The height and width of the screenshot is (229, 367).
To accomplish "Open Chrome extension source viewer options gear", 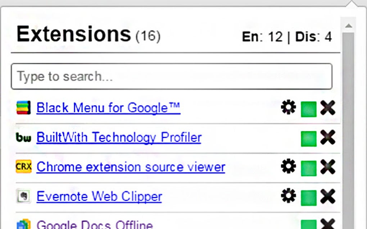I will [288, 167].
